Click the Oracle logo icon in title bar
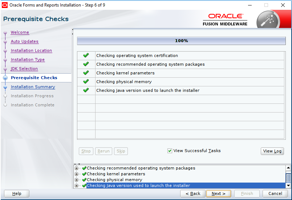 tap(5, 5)
